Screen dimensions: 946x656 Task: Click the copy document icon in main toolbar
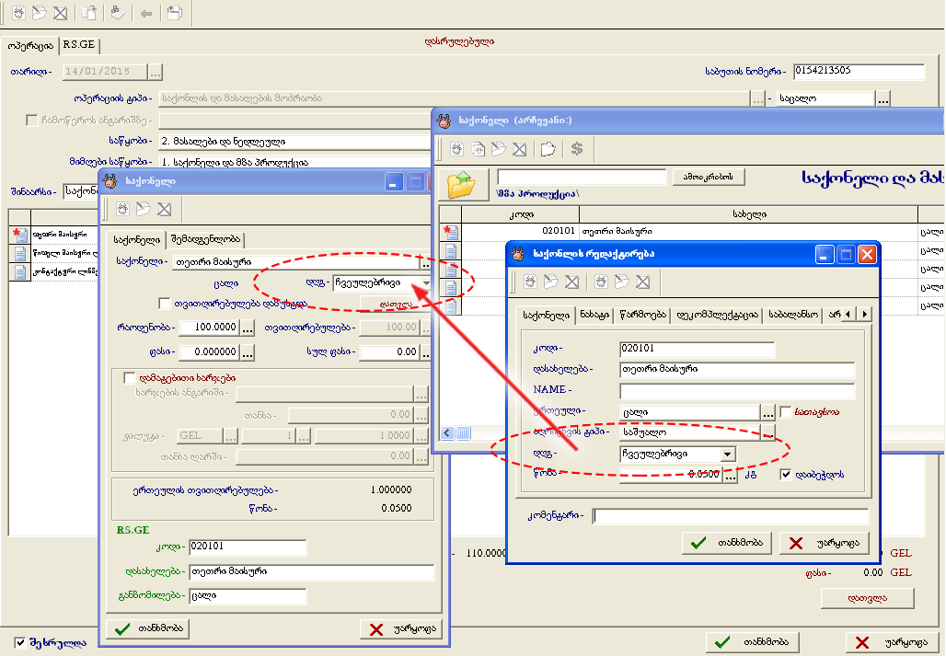click(89, 13)
